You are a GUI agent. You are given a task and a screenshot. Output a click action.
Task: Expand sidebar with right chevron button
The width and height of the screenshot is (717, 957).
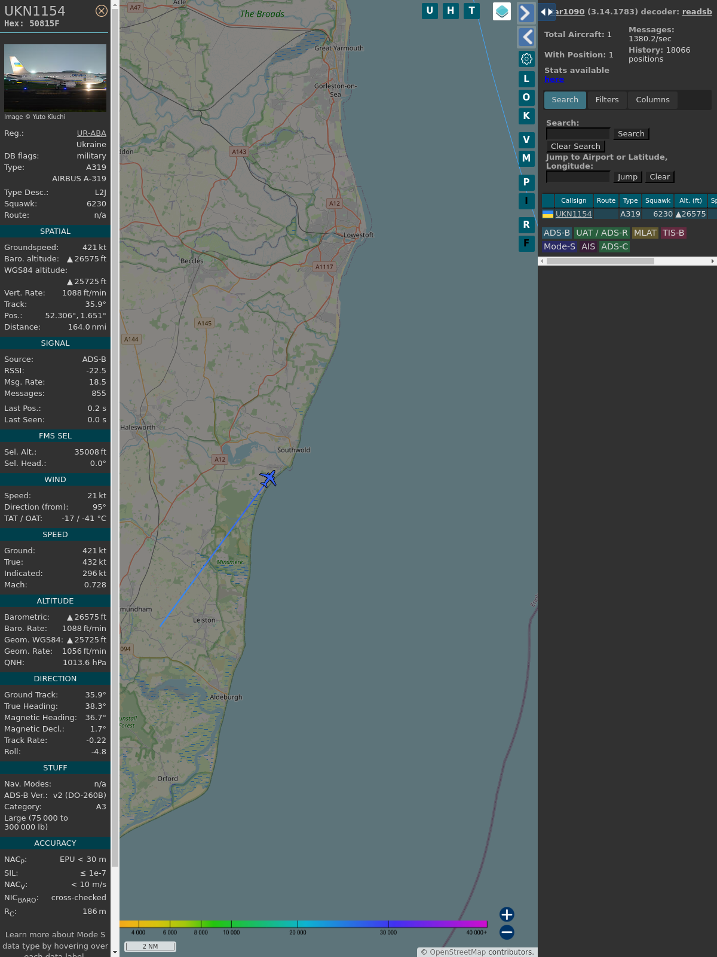click(x=526, y=13)
